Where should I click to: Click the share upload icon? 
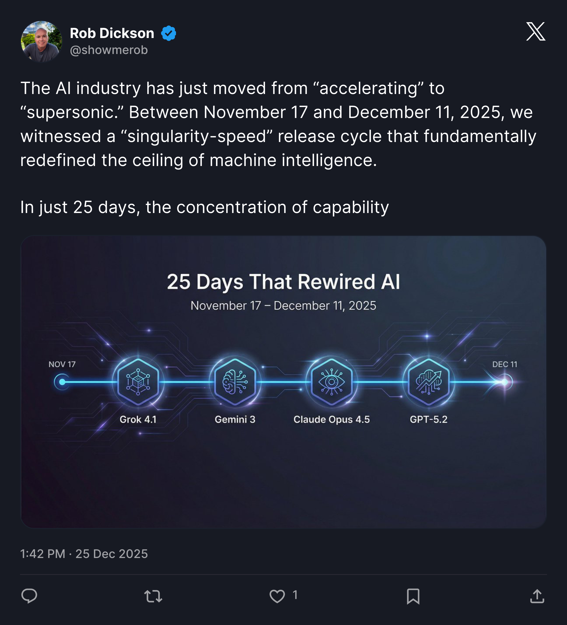537,596
